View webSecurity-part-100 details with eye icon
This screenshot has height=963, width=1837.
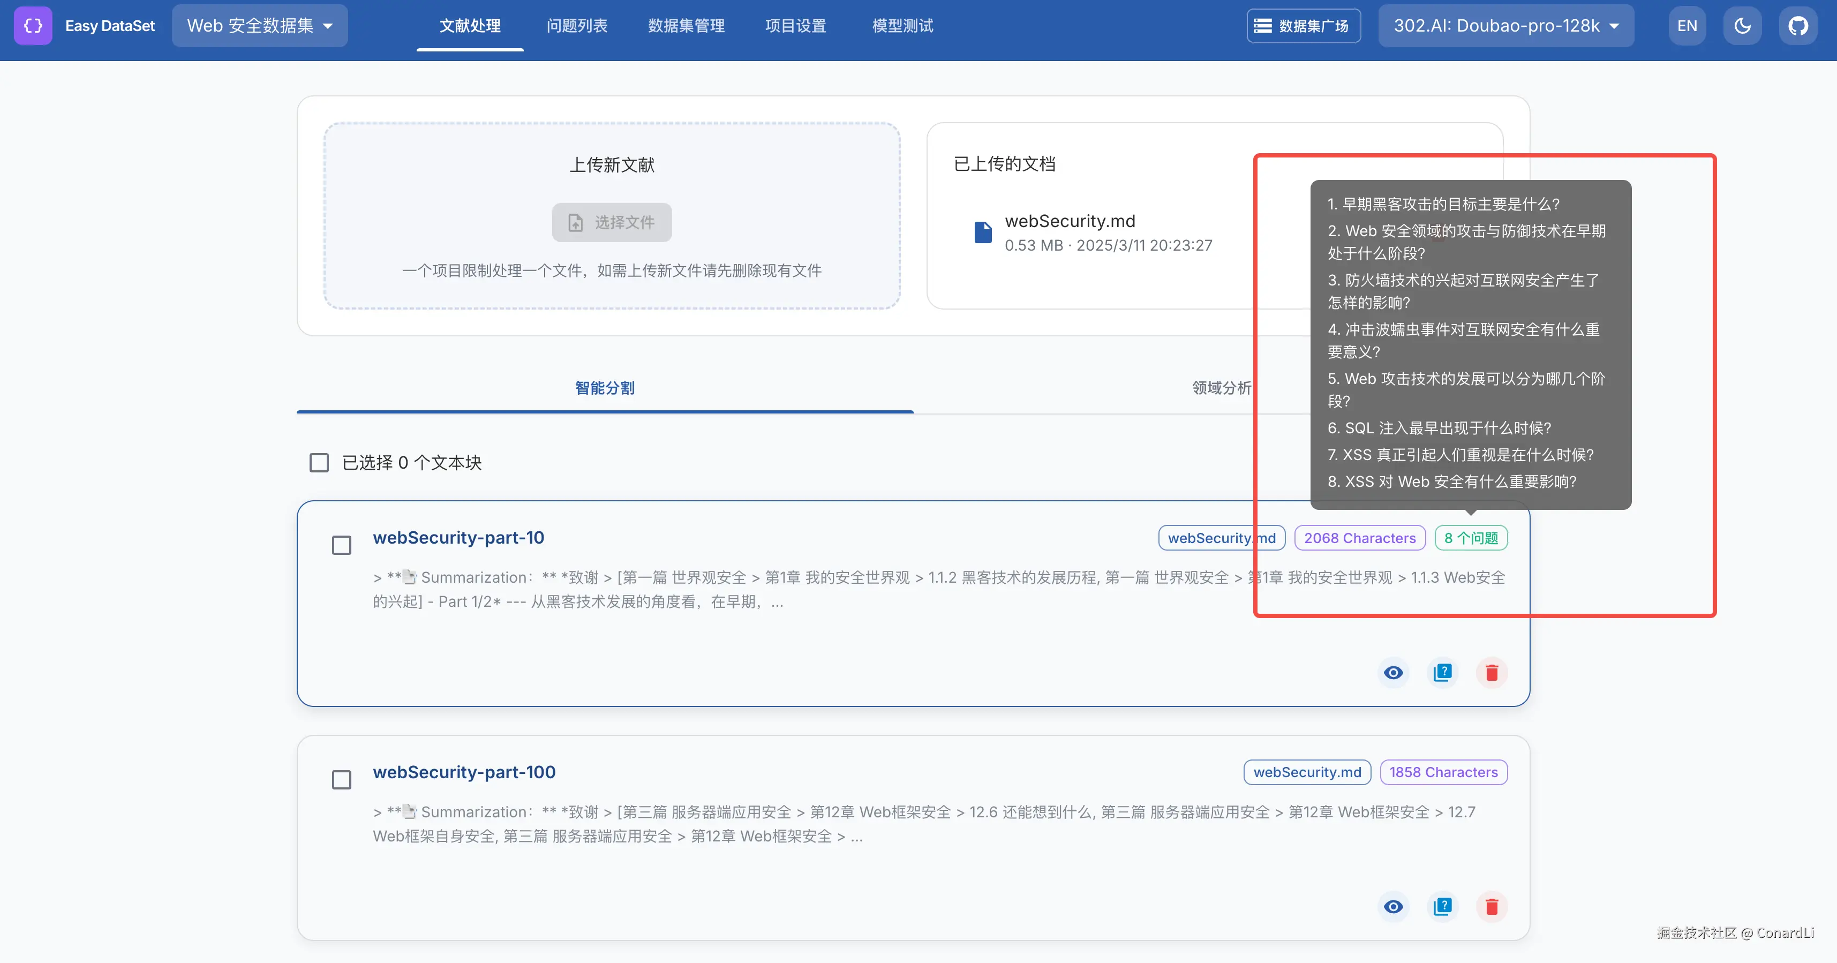point(1394,906)
